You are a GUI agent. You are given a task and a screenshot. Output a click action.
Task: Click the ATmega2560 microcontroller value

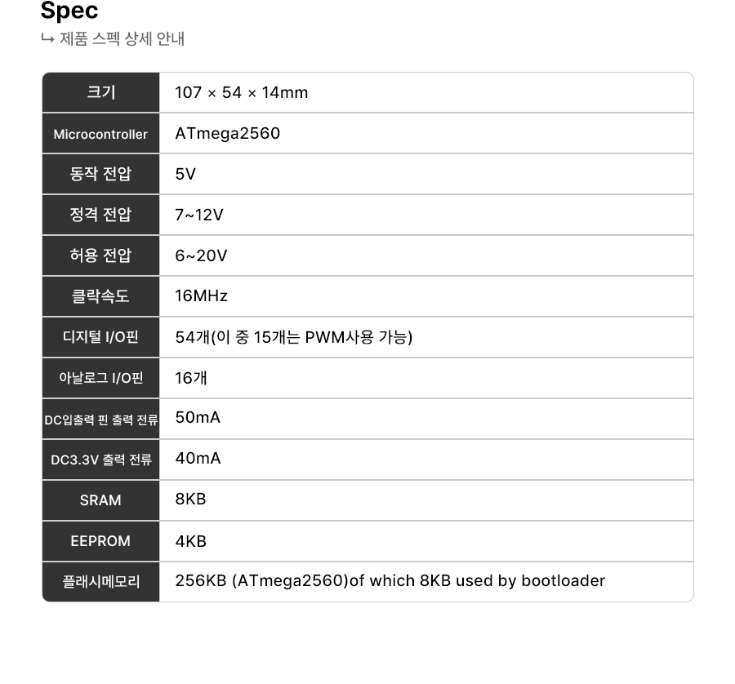pyautogui.click(x=227, y=134)
